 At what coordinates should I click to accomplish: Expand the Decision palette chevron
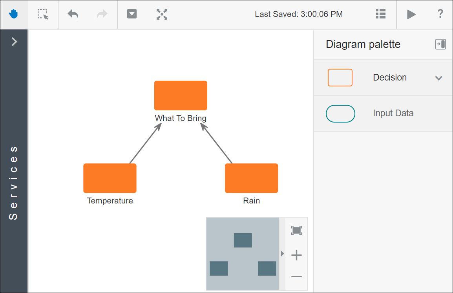pos(438,78)
